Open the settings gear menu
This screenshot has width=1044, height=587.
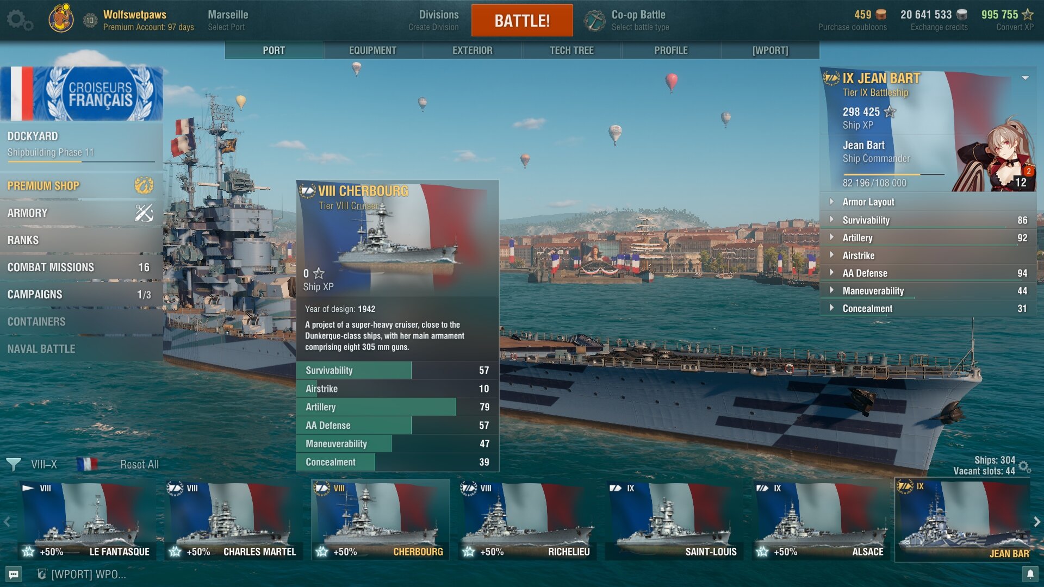[20, 20]
